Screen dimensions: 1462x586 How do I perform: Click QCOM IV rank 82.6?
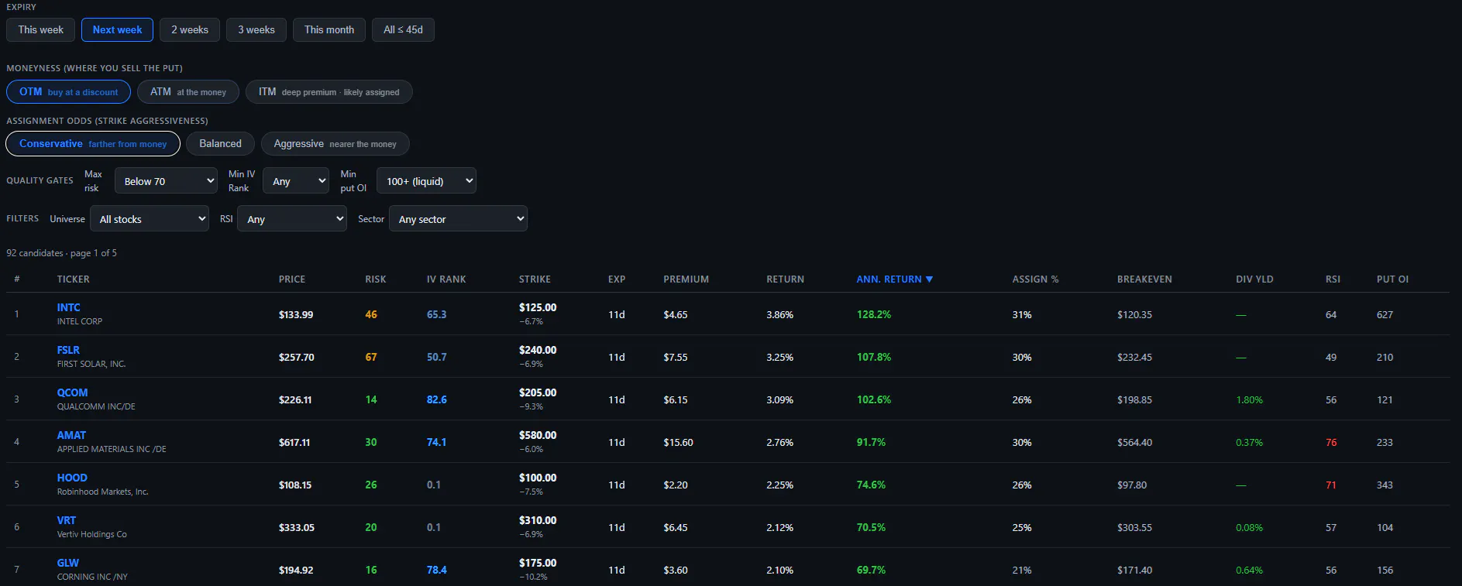point(436,400)
